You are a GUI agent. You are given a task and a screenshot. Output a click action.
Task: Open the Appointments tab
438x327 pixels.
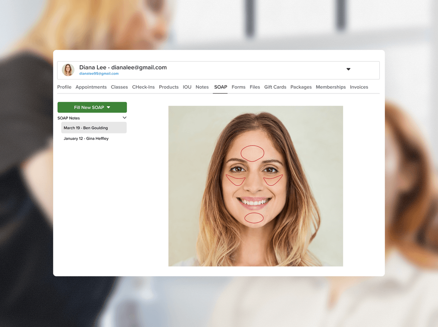(x=91, y=87)
